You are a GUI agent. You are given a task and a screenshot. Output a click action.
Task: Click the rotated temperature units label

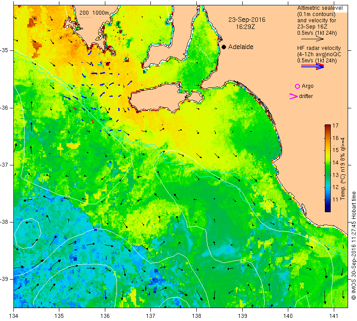(343, 169)
